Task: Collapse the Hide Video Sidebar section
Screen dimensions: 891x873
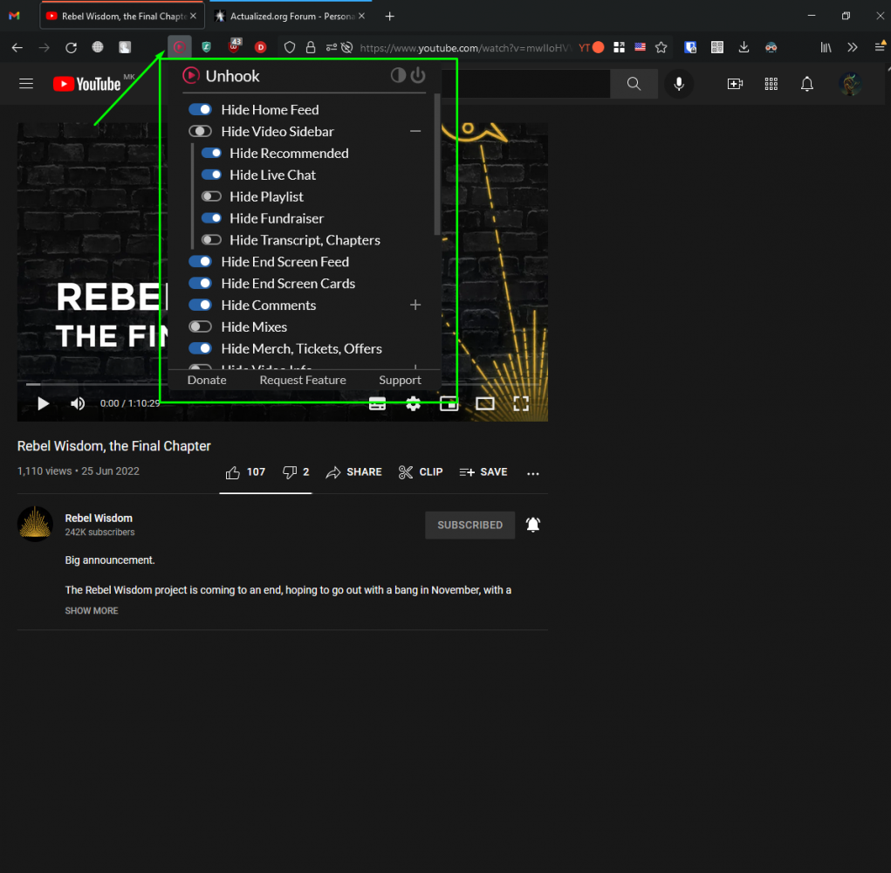Action: point(415,131)
